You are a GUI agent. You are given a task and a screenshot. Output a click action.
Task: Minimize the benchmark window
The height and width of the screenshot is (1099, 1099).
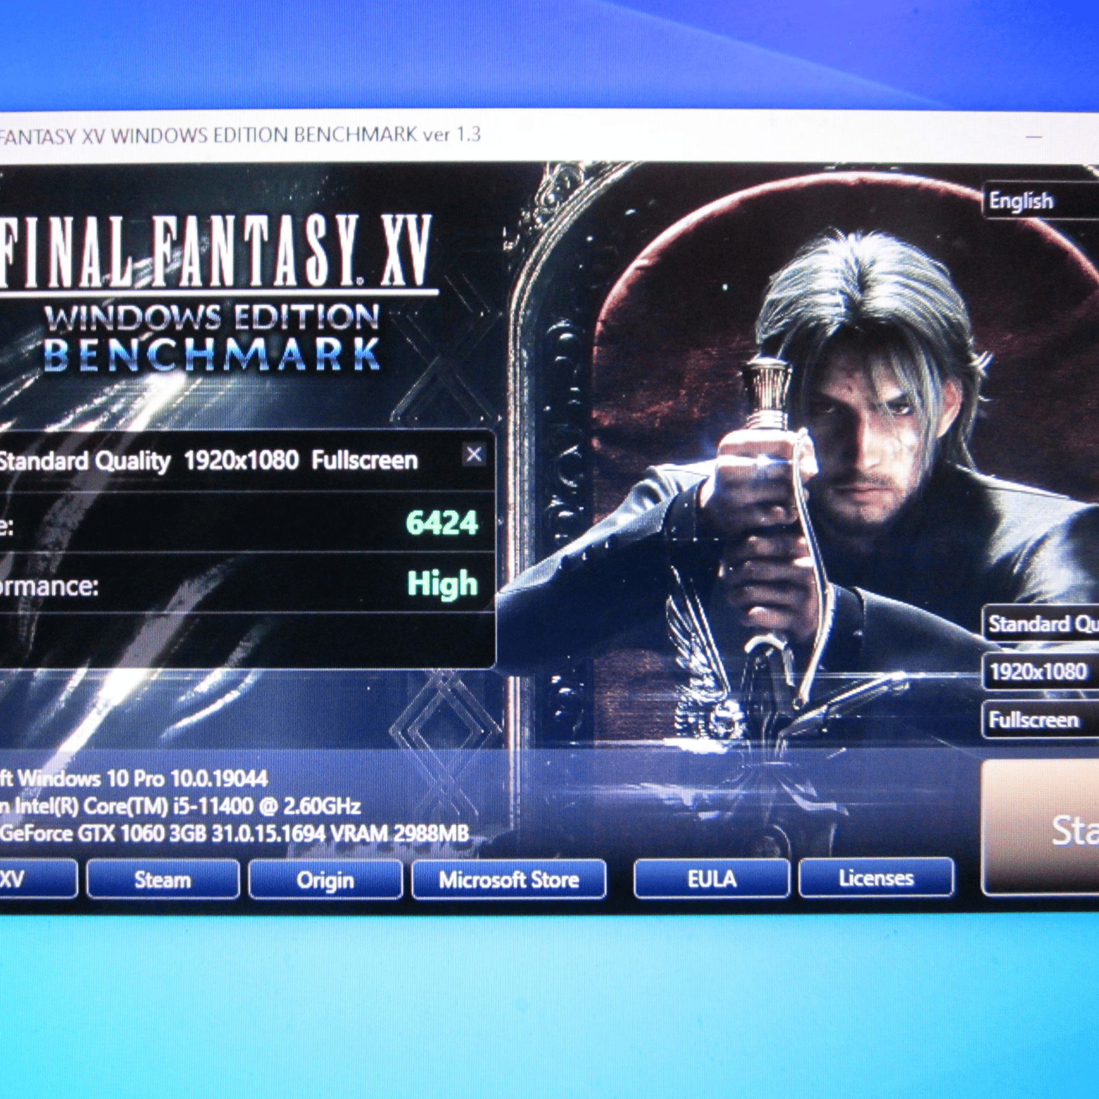point(1035,136)
